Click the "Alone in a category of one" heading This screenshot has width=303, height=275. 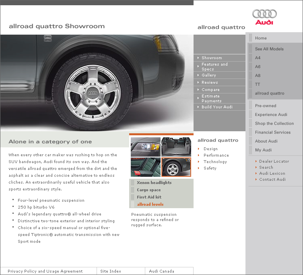(x=50, y=142)
